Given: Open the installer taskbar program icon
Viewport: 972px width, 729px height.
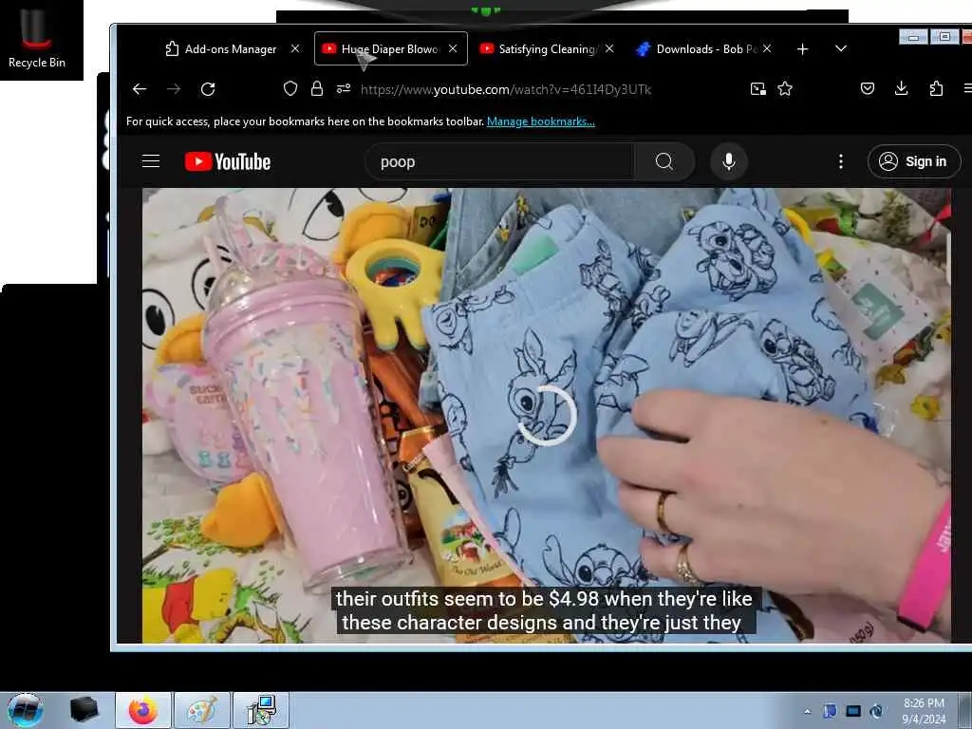Looking at the screenshot, I should (261, 710).
